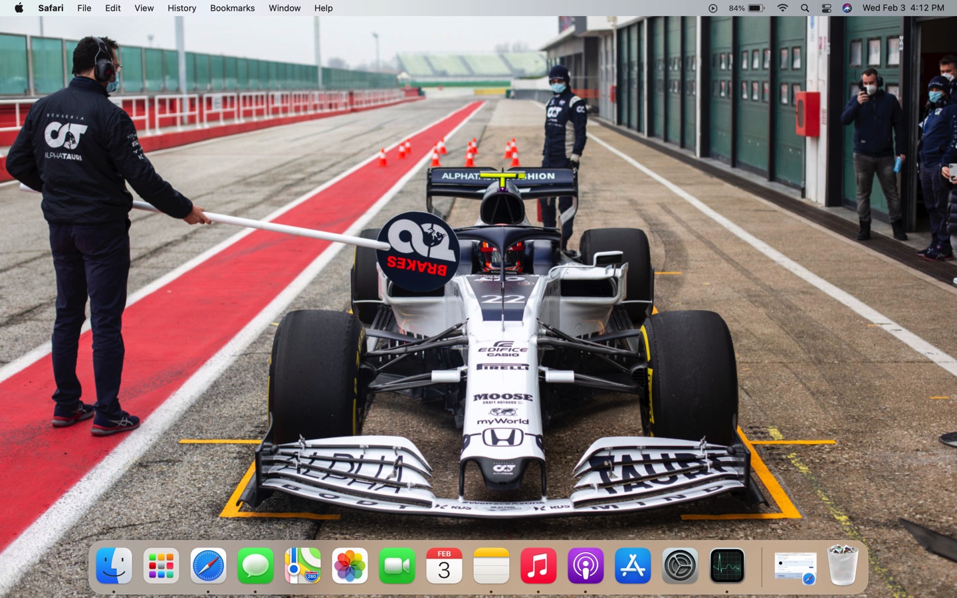
Task: Launch Launchpad from the Dock
Action: [161, 566]
